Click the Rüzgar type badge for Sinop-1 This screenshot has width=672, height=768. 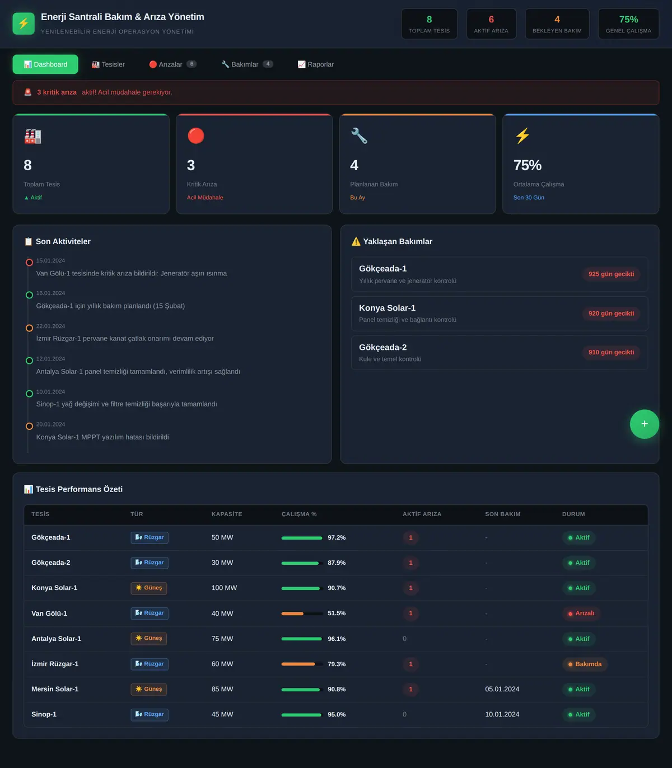tap(150, 714)
